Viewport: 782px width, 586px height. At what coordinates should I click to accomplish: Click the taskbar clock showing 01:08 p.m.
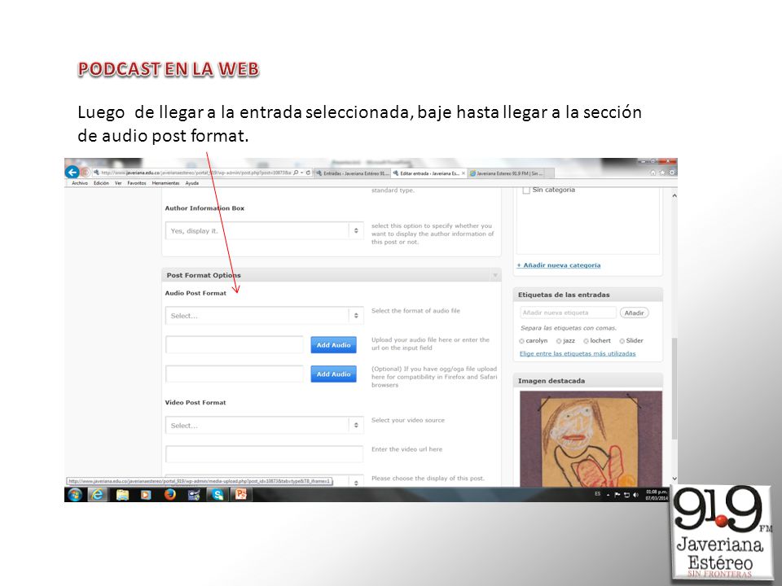(657, 495)
